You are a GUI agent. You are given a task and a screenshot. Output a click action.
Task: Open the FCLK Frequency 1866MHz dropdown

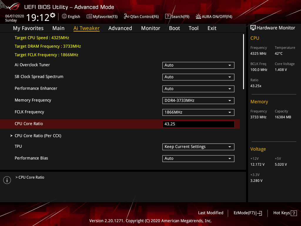[198, 112]
